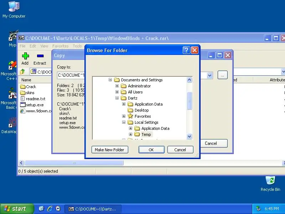Collapse the Local Settings node
Viewport: 285px width, 214px height.
pyautogui.click(x=124, y=122)
